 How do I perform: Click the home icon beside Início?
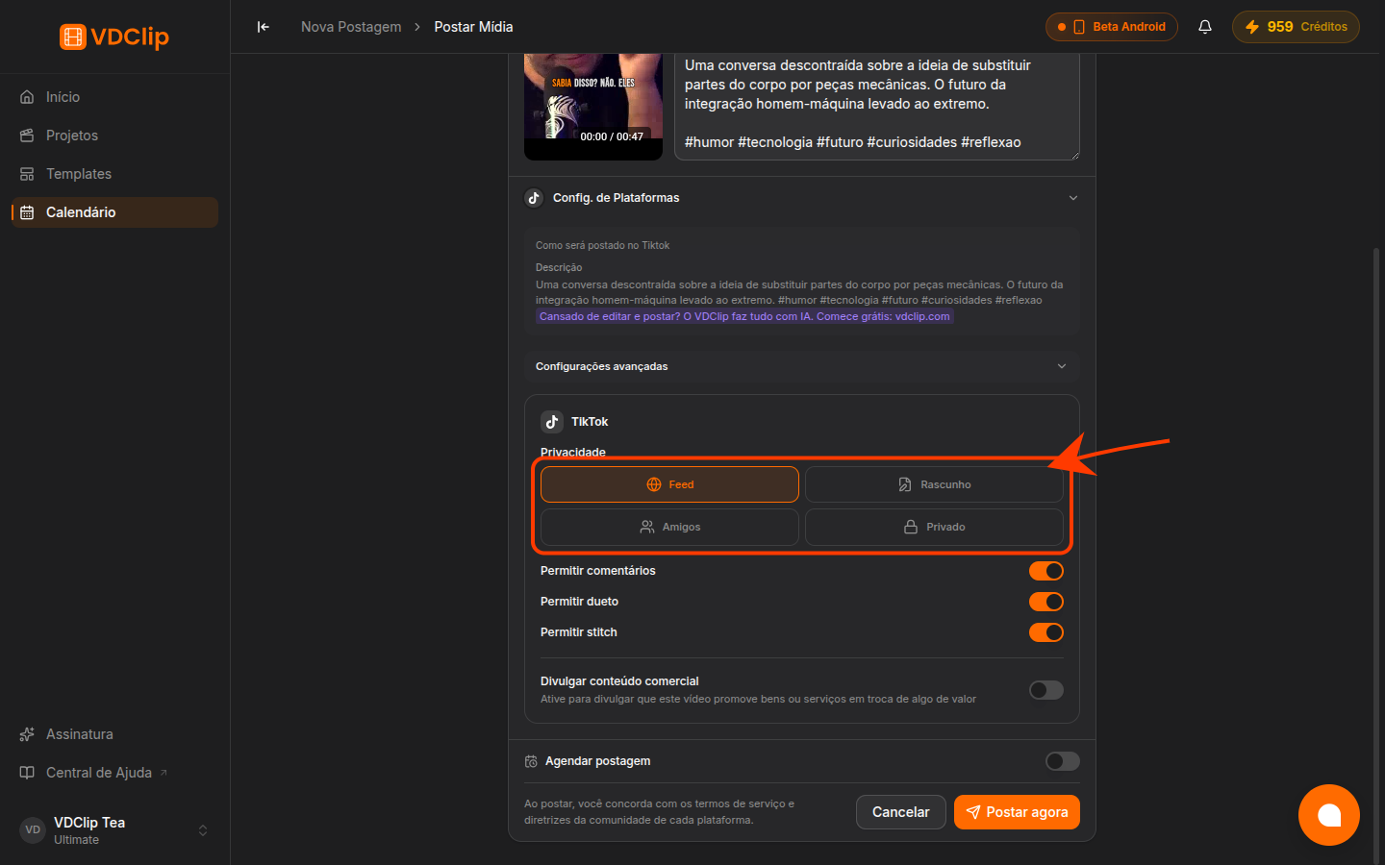(x=27, y=97)
